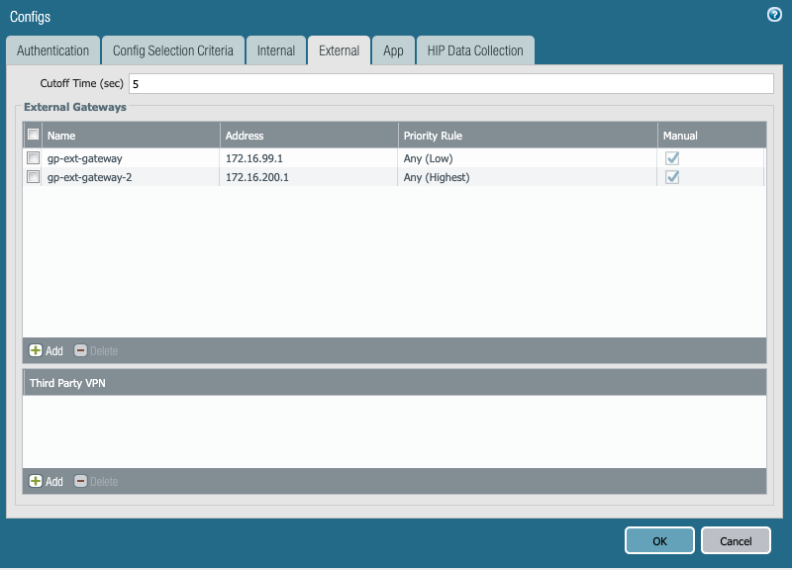Open the Config Selection Criteria tab
792x570 pixels.
pyautogui.click(x=173, y=49)
